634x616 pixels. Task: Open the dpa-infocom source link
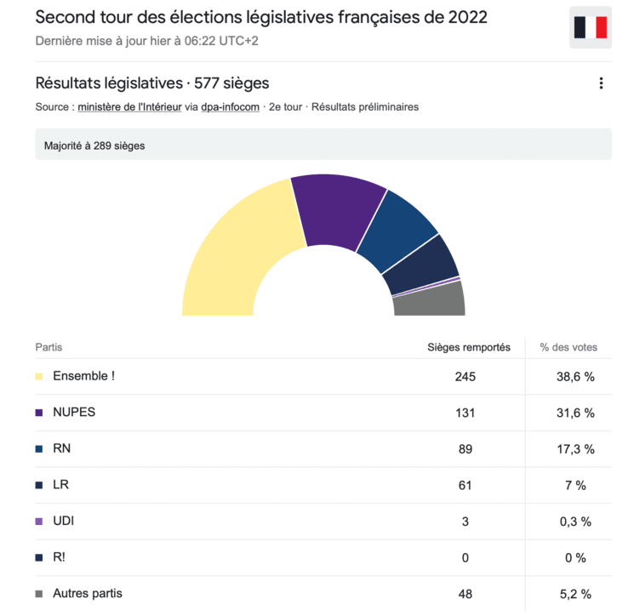point(231,107)
